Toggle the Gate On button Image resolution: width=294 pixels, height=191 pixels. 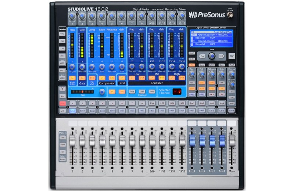coord(82,78)
